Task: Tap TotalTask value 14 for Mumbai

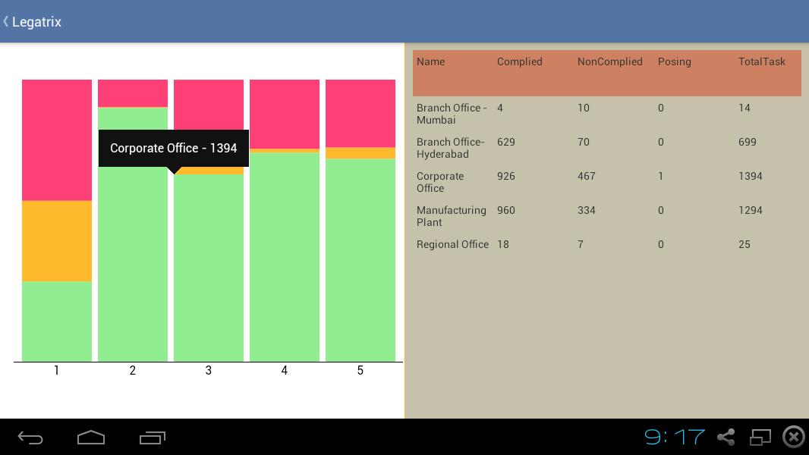Action: (744, 108)
